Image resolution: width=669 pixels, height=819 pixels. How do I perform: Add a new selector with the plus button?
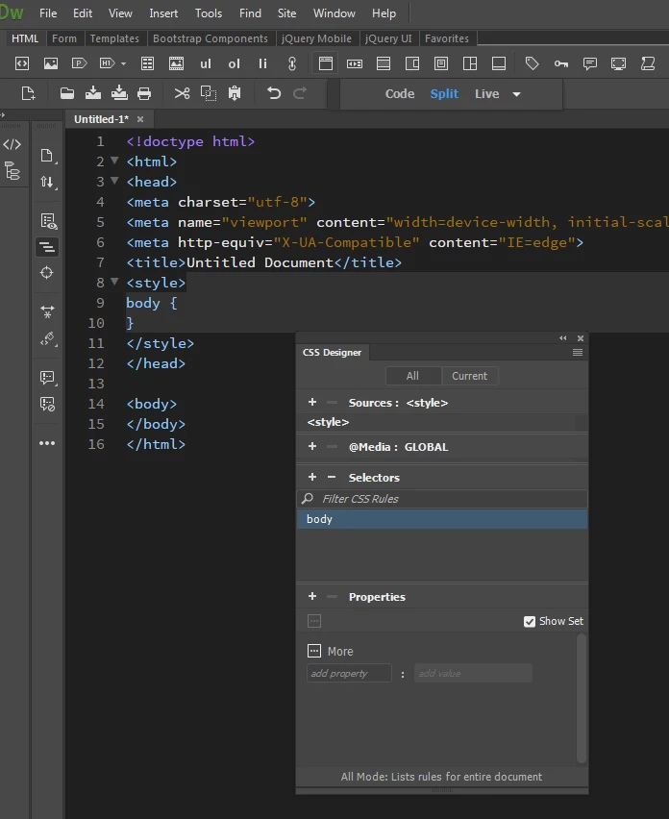point(312,478)
